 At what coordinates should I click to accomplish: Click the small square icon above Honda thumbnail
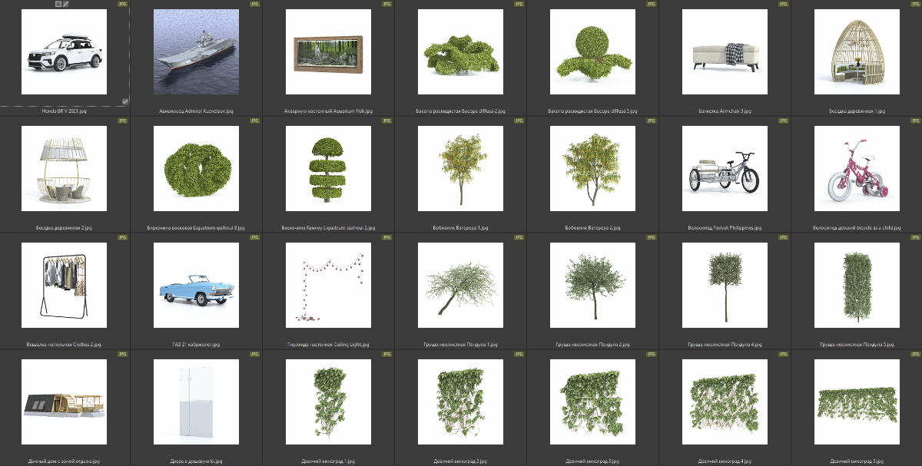pos(58,4)
